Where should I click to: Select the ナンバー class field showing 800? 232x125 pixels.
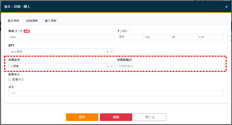click(157, 37)
